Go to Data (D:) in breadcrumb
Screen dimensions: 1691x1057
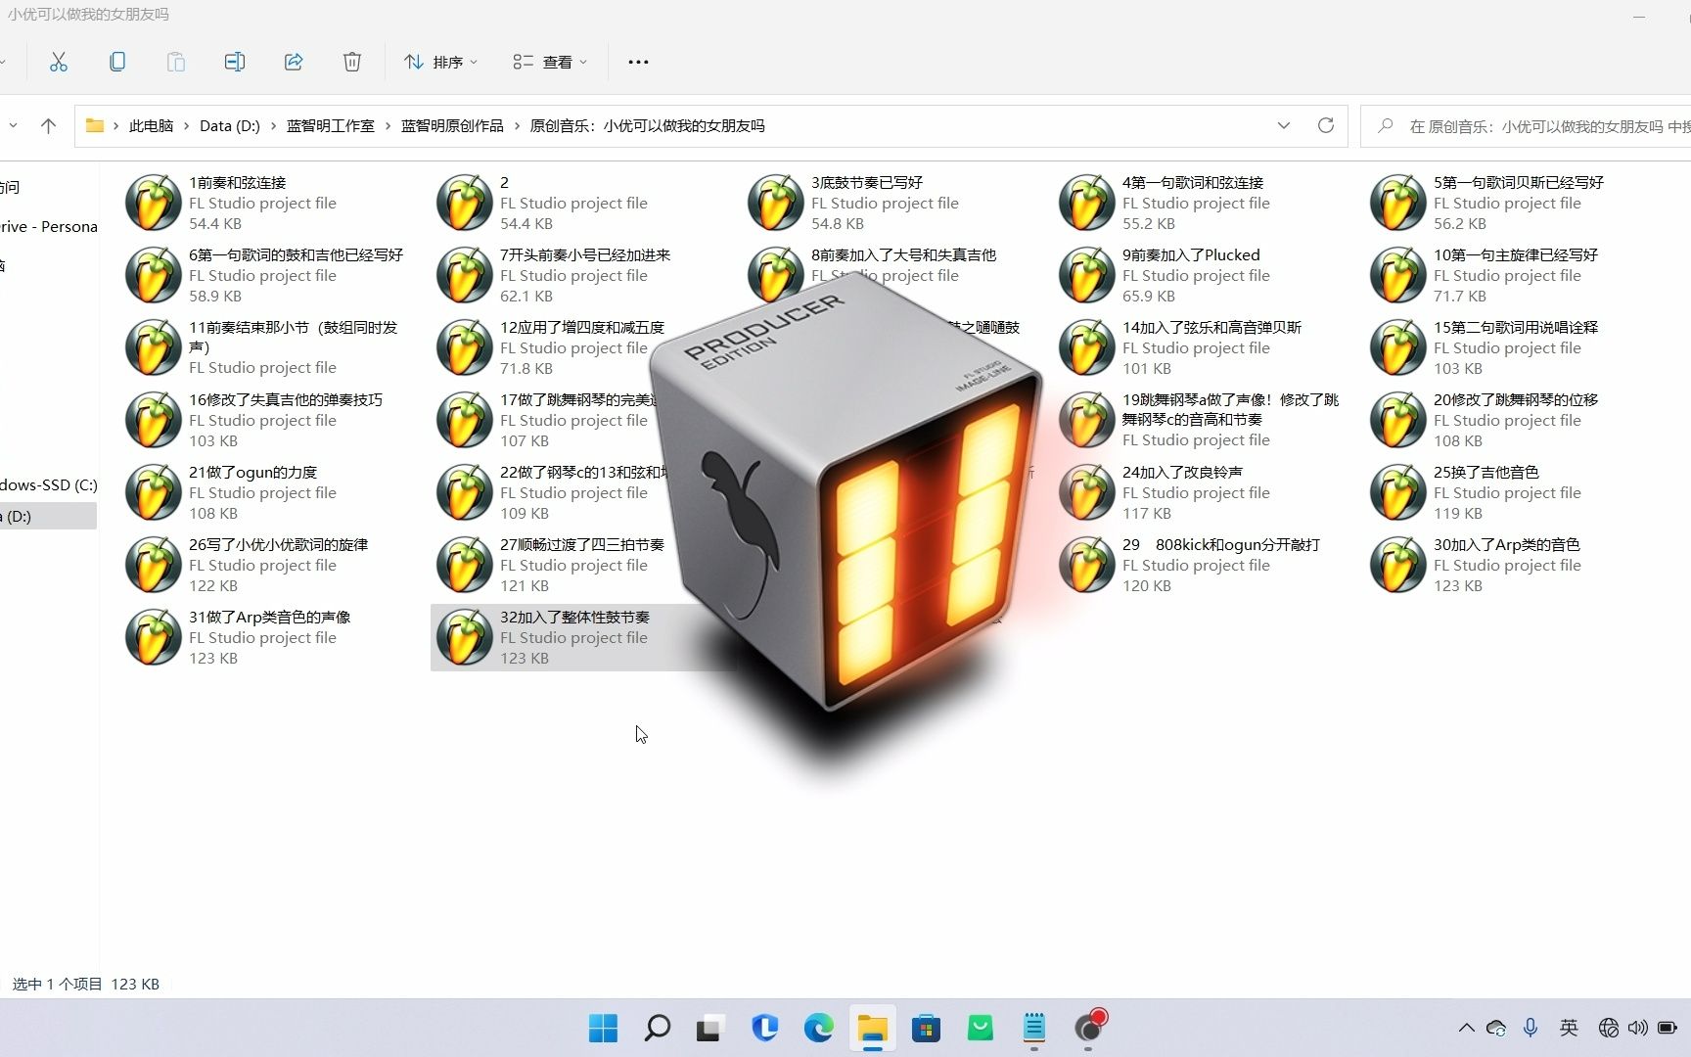click(230, 126)
